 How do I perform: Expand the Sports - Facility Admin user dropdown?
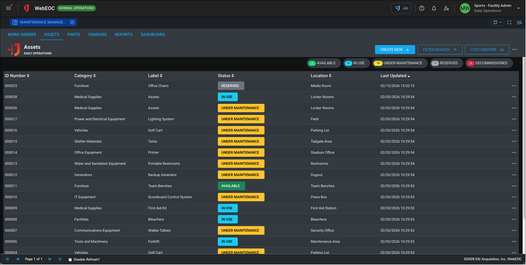[518, 8]
